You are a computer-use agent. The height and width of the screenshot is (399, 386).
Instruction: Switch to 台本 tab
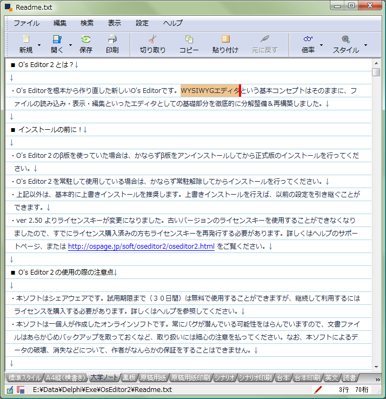point(283,377)
